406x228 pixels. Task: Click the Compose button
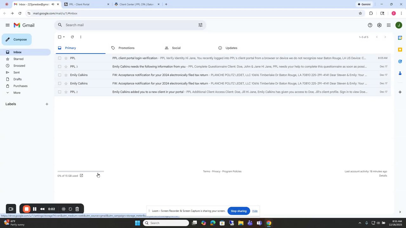coord(17,40)
